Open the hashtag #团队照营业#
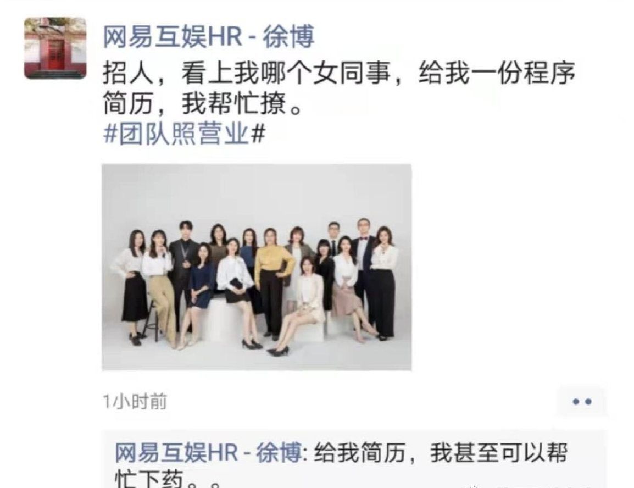 [x=185, y=134]
